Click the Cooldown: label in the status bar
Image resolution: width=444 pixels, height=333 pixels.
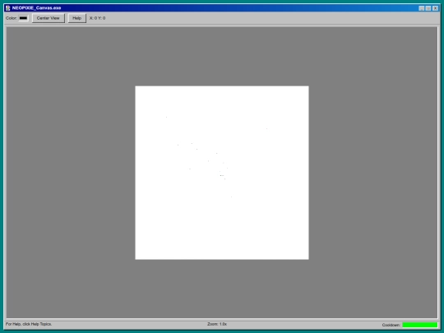point(391,325)
